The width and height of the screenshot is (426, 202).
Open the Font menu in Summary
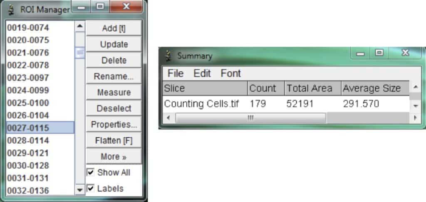[230, 73]
